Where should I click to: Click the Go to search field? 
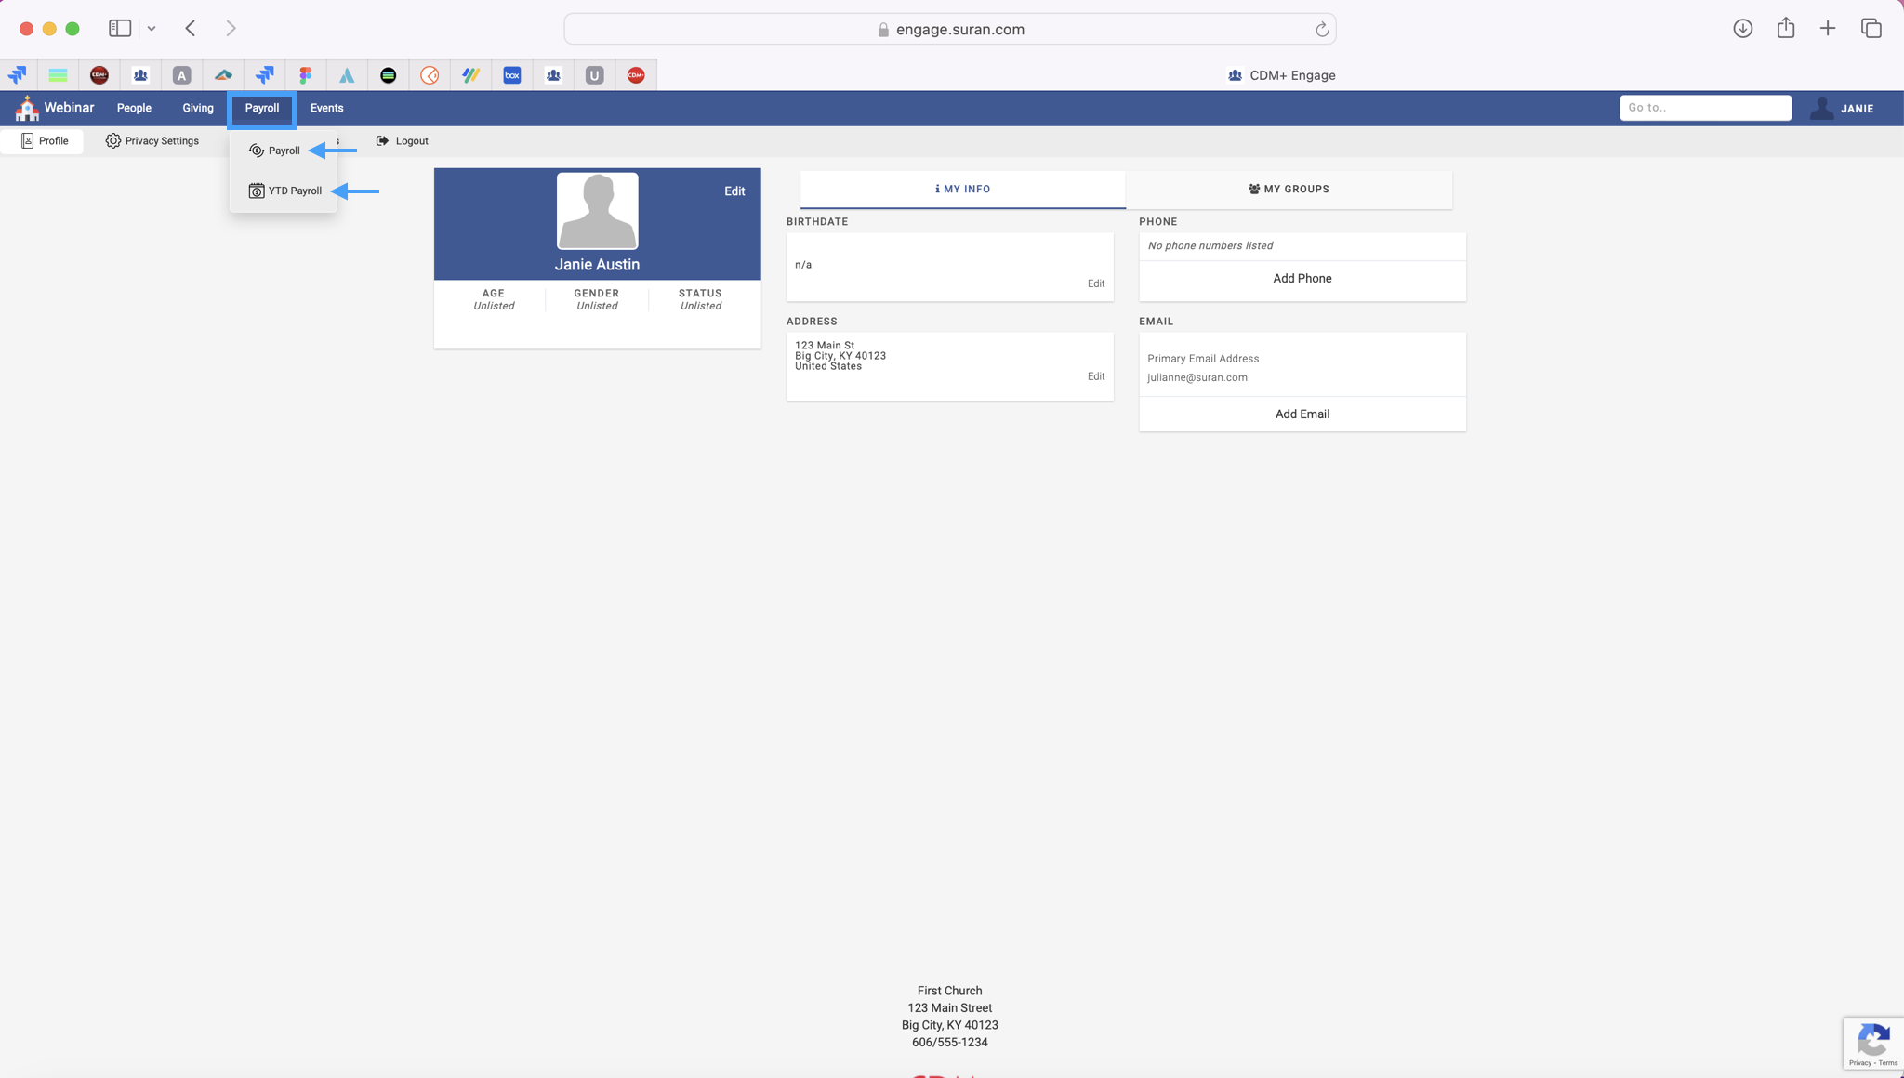coord(1704,108)
